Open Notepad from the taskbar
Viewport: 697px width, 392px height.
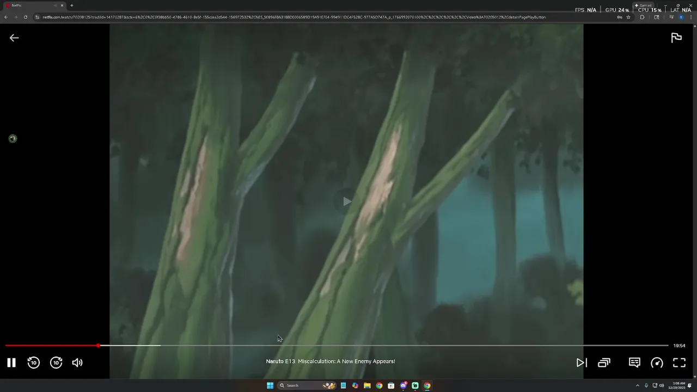pyautogui.click(x=343, y=385)
